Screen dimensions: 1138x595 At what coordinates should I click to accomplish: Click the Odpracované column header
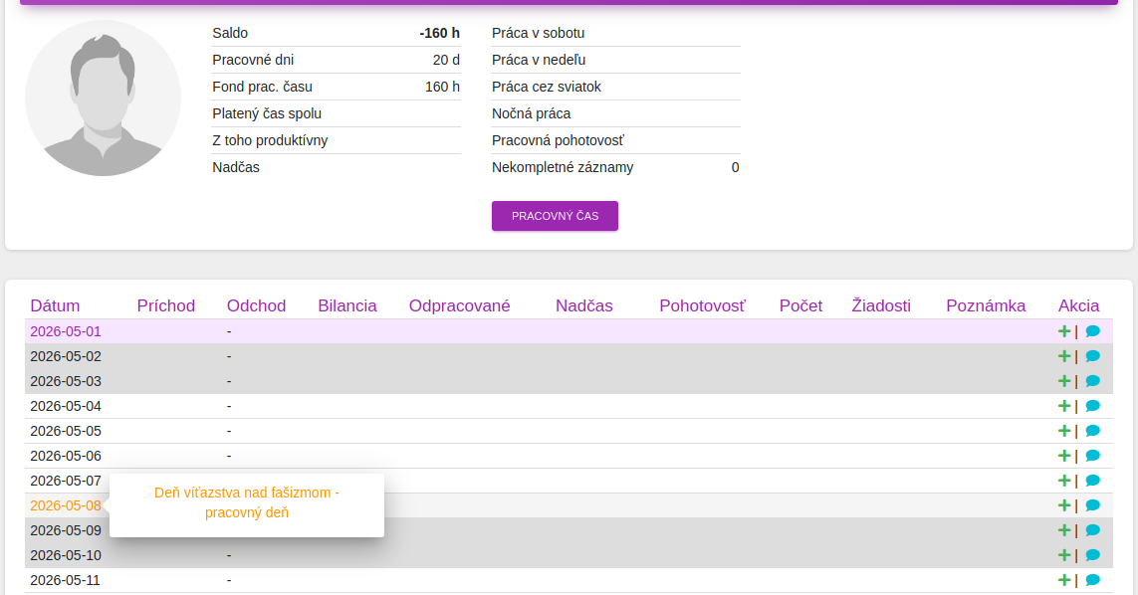coord(459,305)
